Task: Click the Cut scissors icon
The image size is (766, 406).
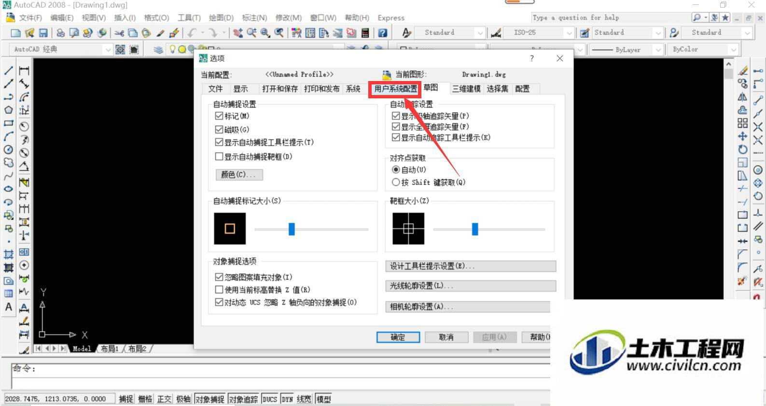Action: pos(119,33)
